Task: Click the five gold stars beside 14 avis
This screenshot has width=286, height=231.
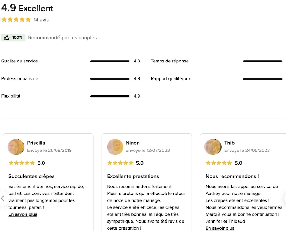Action: click(16, 19)
